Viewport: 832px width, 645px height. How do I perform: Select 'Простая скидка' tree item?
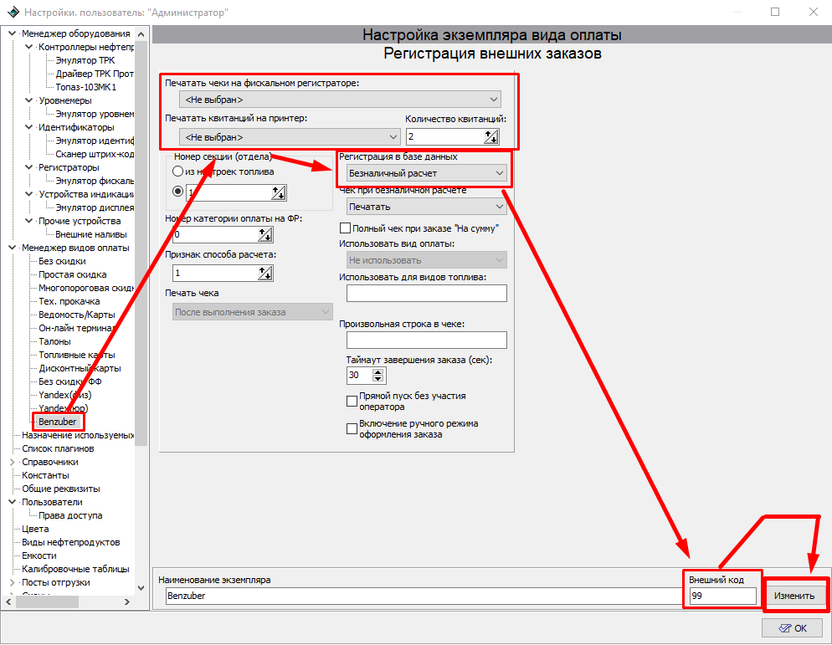(72, 274)
